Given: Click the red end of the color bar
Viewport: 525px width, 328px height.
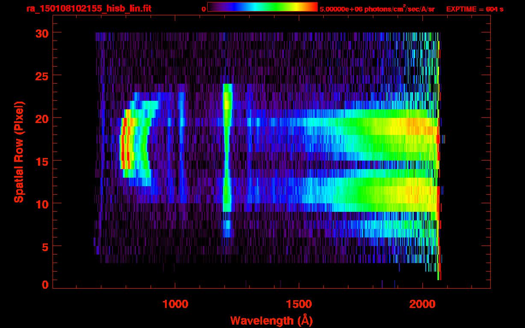Looking at the screenshot, I should (x=312, y=7).
